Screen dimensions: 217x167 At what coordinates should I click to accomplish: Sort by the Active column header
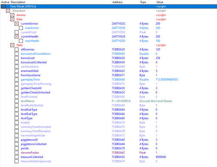[x=5, y=2]
